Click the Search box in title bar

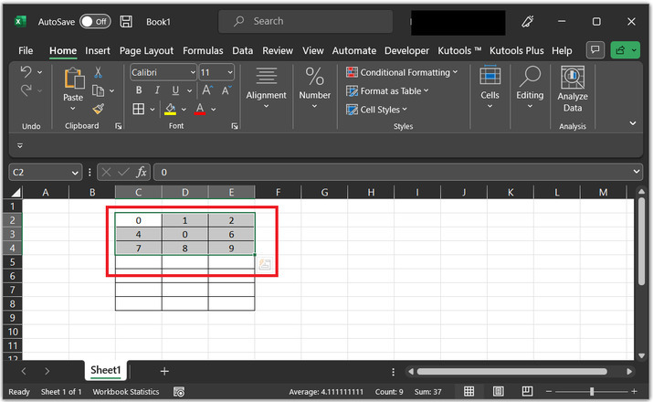click(305, 21)
